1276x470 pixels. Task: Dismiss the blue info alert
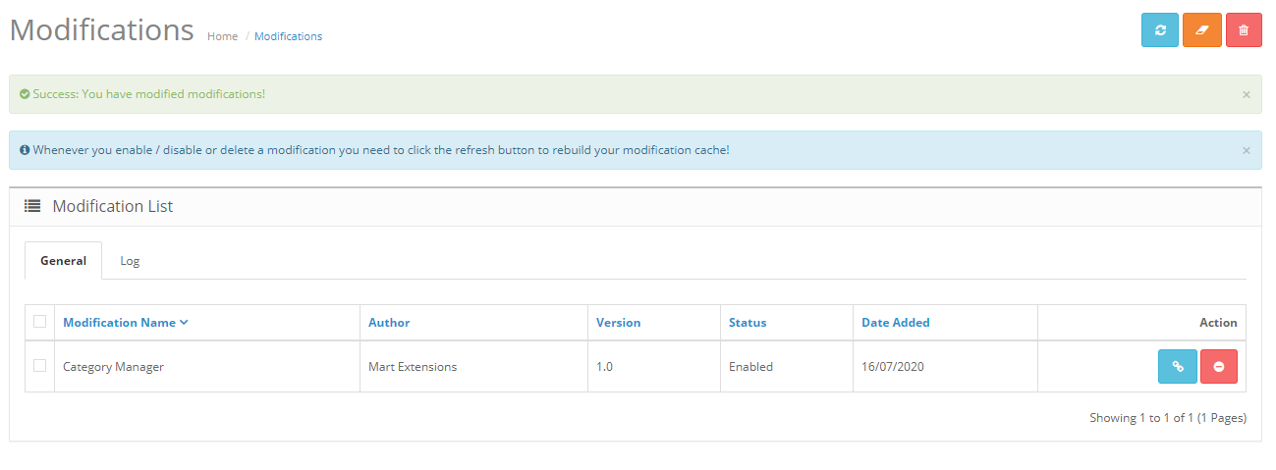1247,150
